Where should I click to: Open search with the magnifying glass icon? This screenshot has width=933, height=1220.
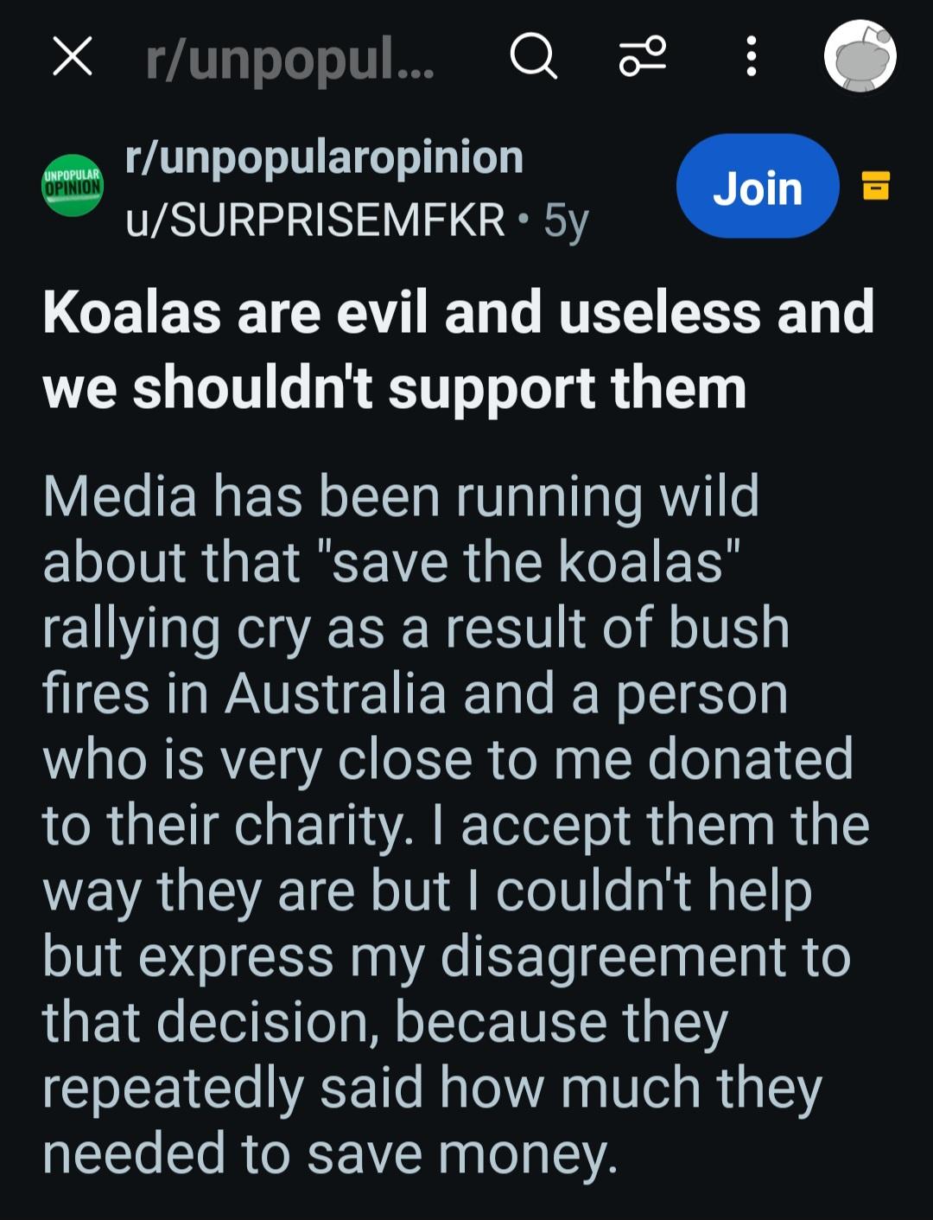click(x=533, y=58)
